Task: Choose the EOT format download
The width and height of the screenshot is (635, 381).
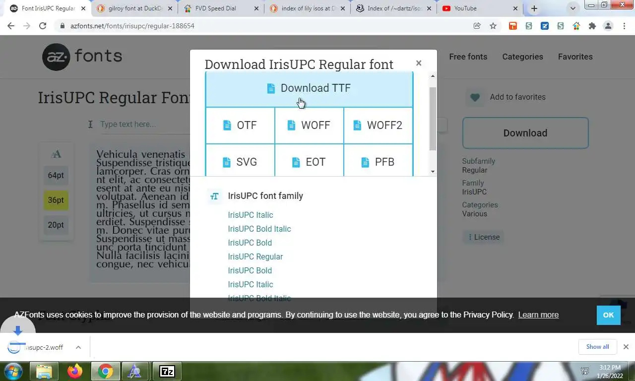Action: 309,162
